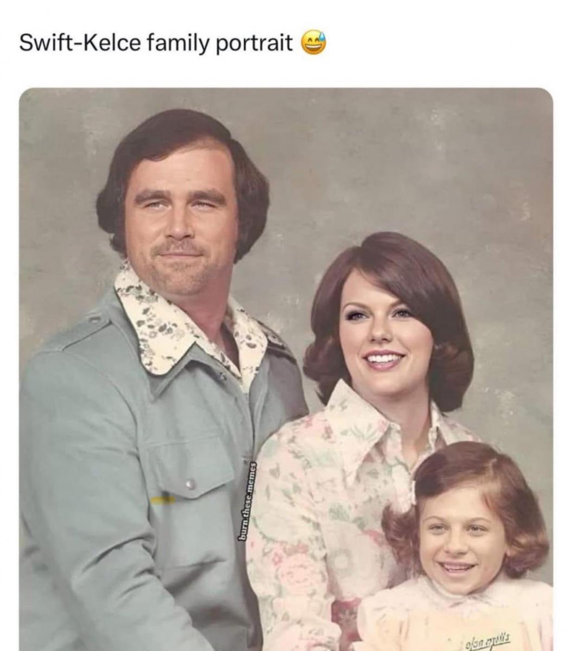The width and height of the screenshot is (570, 651).
Task: Click the word 'family' in the caption
Action: click(177, 43)
